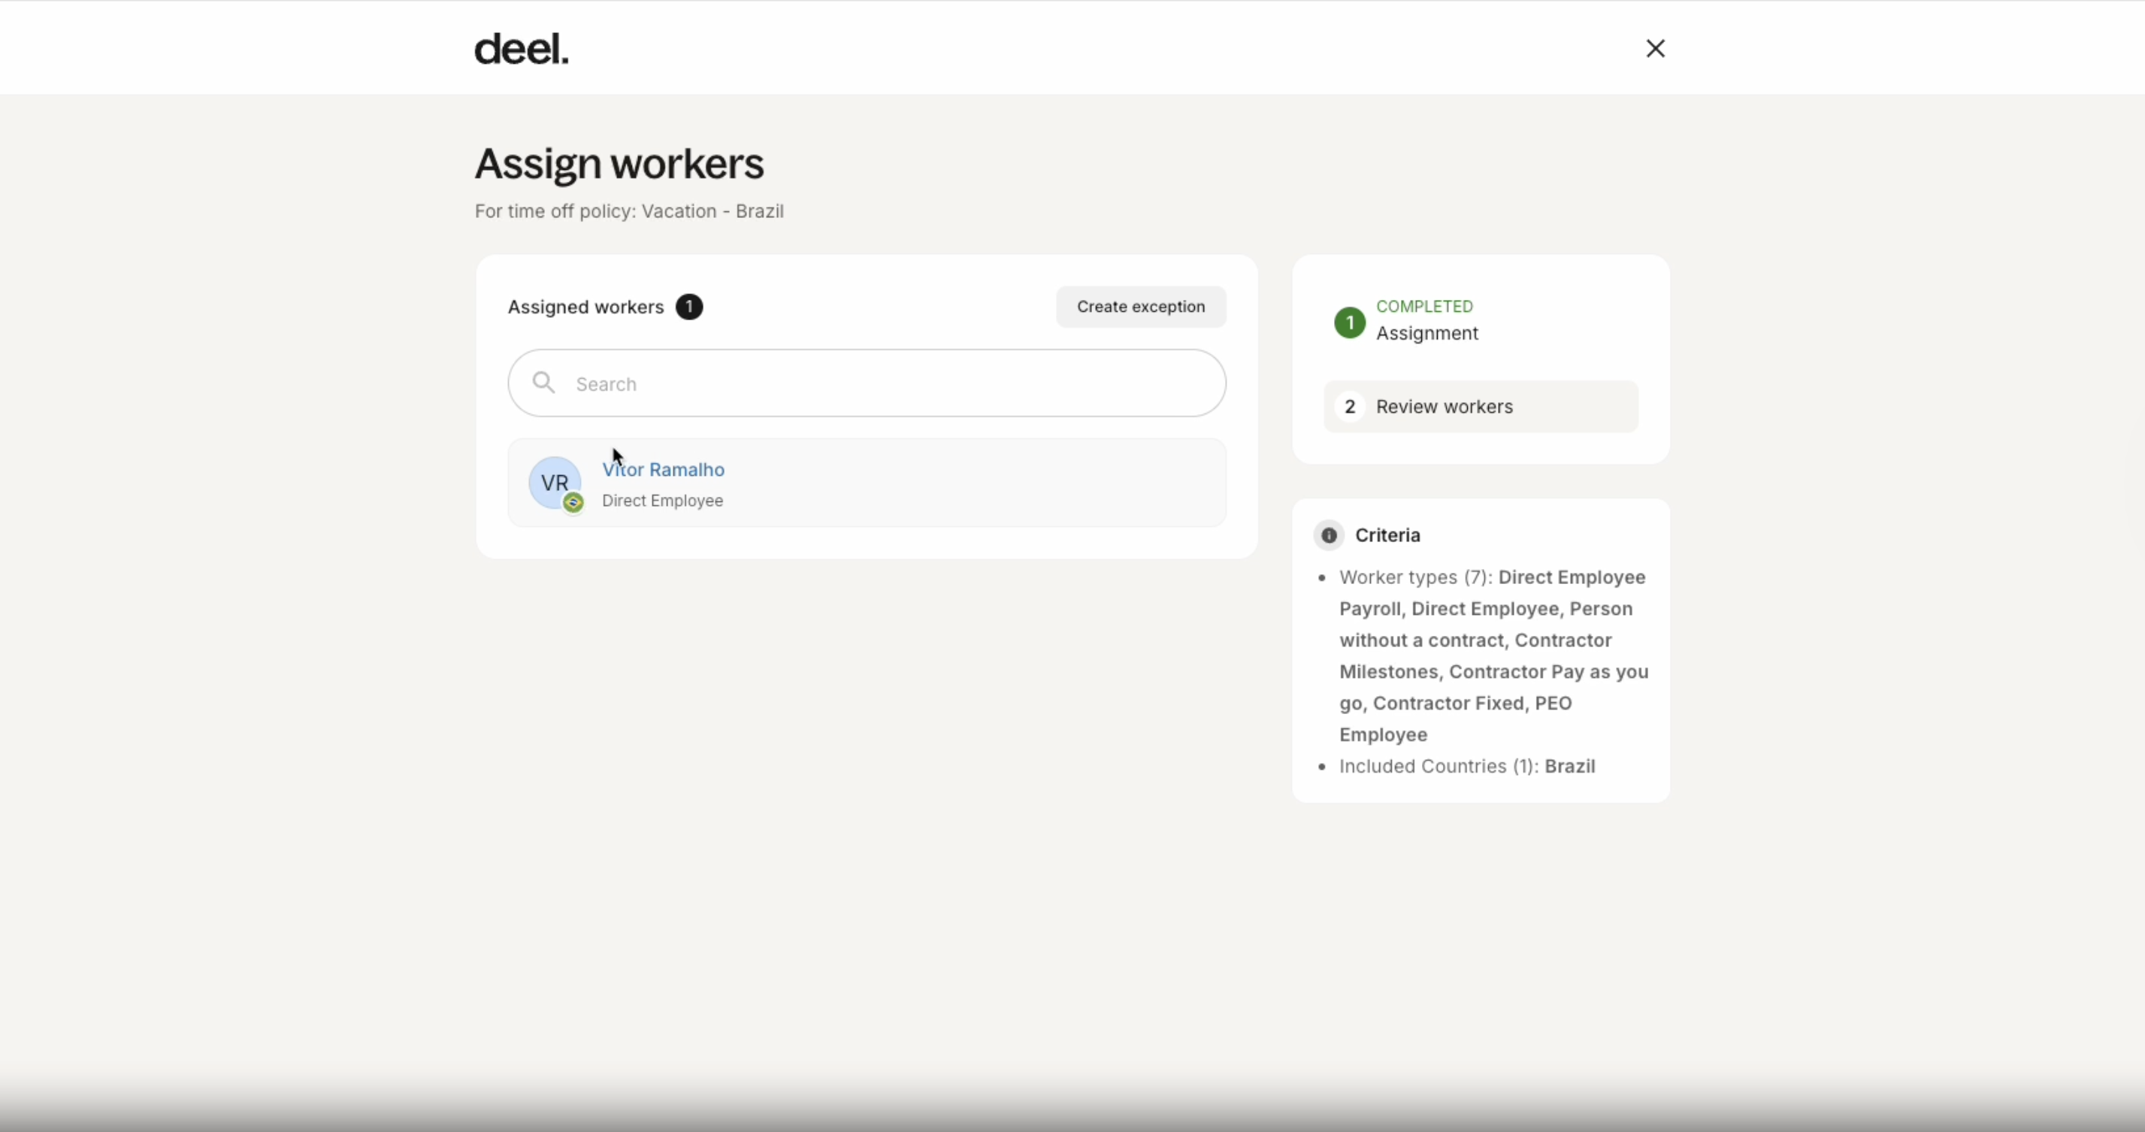Click the assigned workers count badge
The width and height of the screenshot is (2145, 1132).
(688, 307)
